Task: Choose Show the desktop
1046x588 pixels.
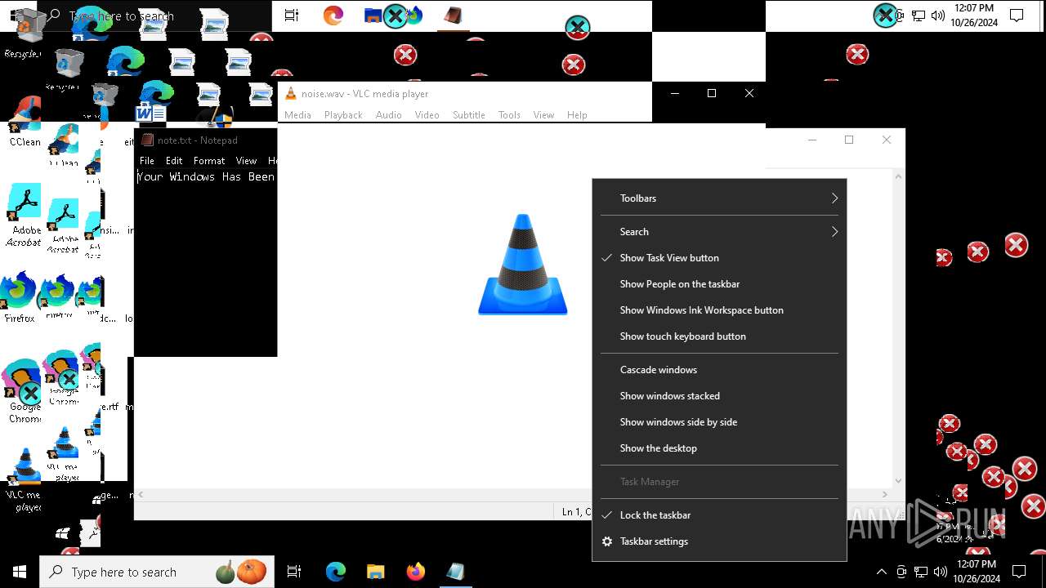Action: pyautogui.click(x=719, y=448)
